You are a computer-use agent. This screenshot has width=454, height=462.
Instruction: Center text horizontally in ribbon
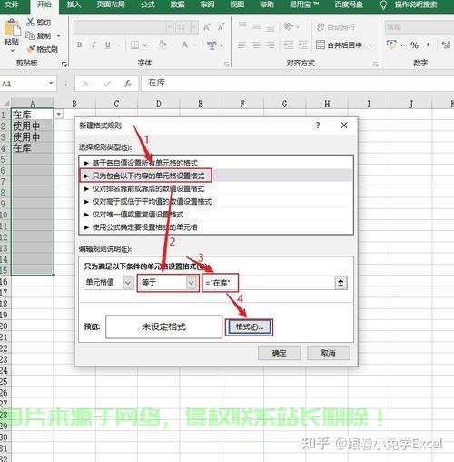256,45
